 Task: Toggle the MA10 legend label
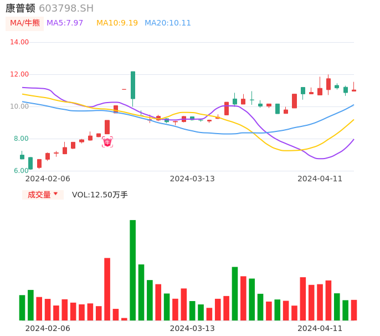coord(117,23)
